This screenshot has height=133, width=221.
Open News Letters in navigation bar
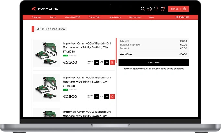[x=115, y=17]
